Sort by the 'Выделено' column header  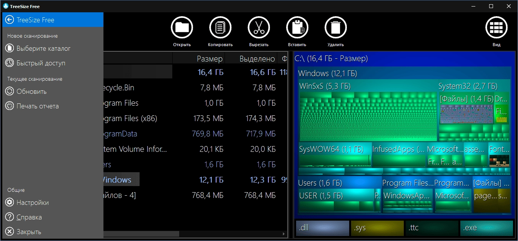(251, 59)
